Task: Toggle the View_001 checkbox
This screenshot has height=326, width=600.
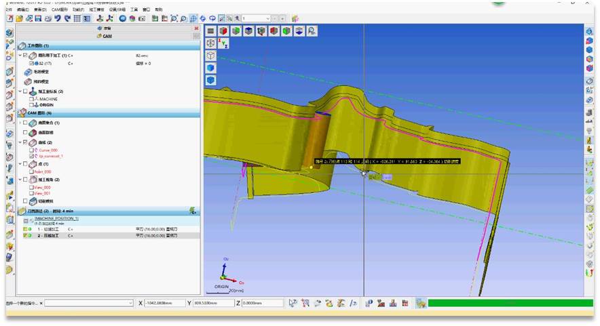Action: click(x=32, y=193)
